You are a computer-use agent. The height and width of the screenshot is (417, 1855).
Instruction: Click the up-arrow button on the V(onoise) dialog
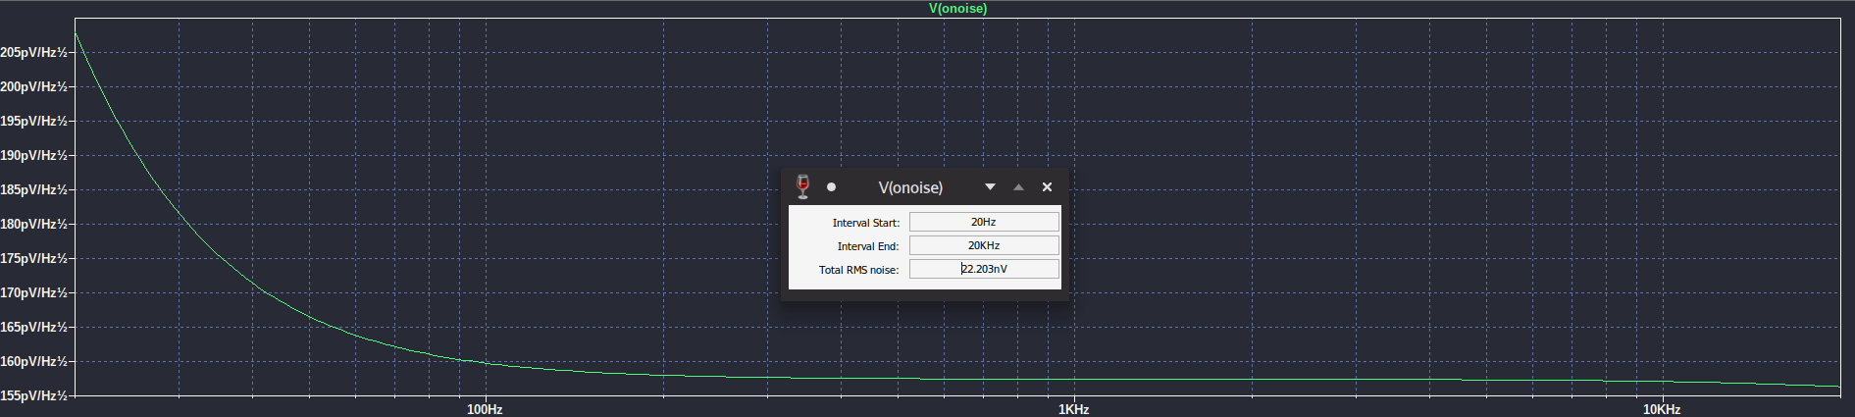click(1018, 187)
